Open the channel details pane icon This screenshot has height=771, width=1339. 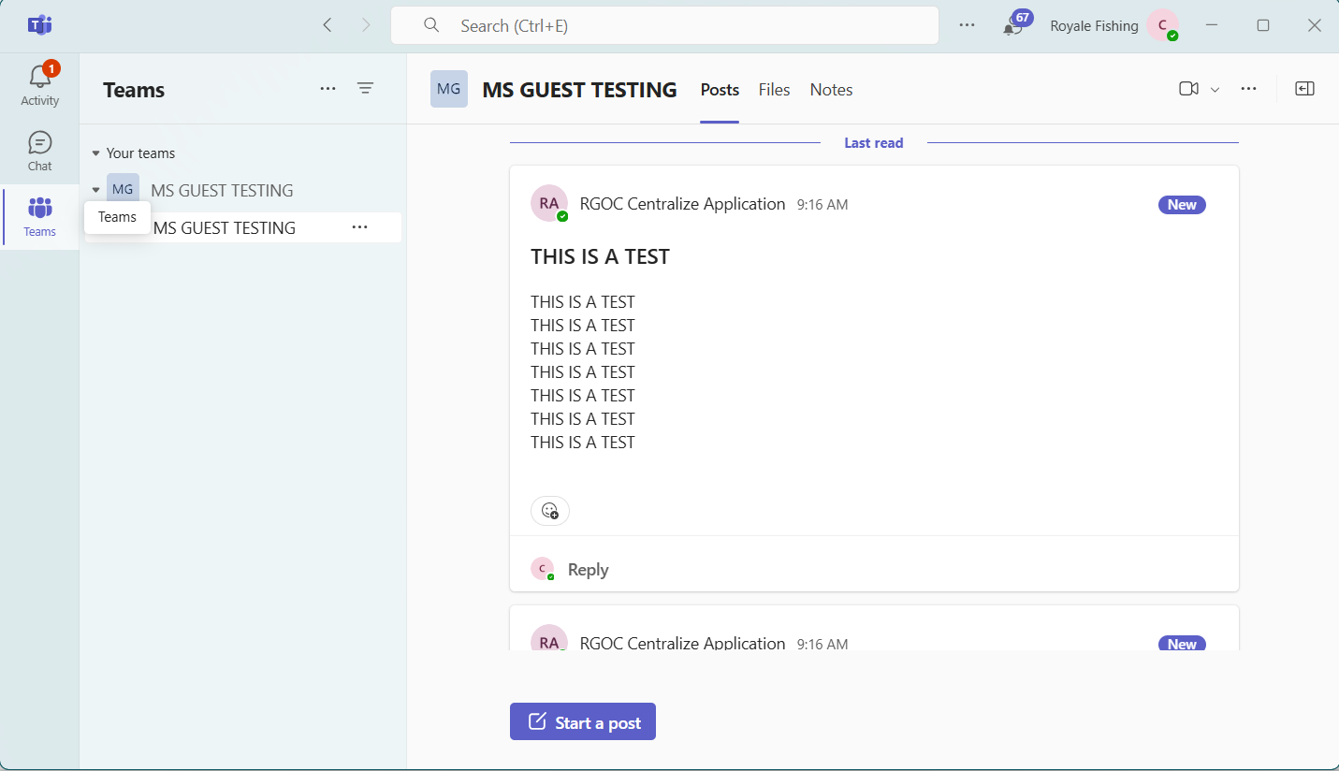[x=1304, y=89]
